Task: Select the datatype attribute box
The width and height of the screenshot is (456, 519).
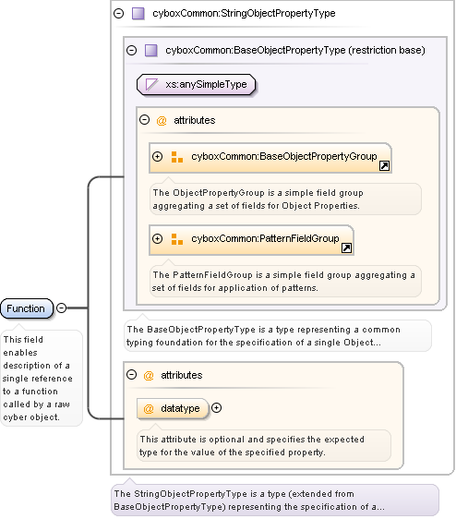Action: pos(173,408)
